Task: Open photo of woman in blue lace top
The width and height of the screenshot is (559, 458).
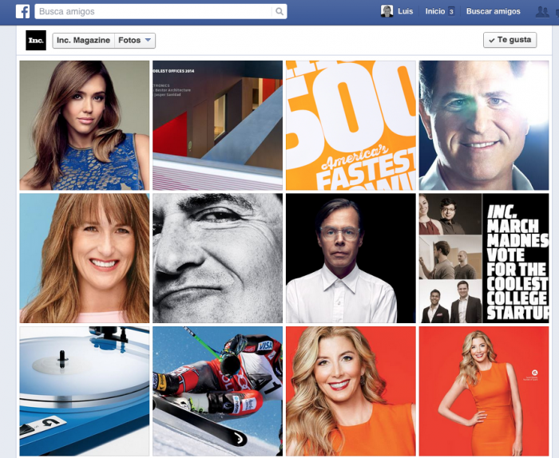Action: pyautogui.click(x=85, y=125)
